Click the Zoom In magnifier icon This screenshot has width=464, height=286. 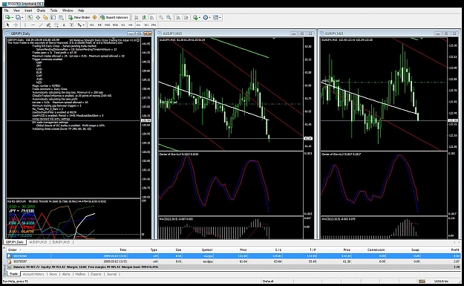161,18
